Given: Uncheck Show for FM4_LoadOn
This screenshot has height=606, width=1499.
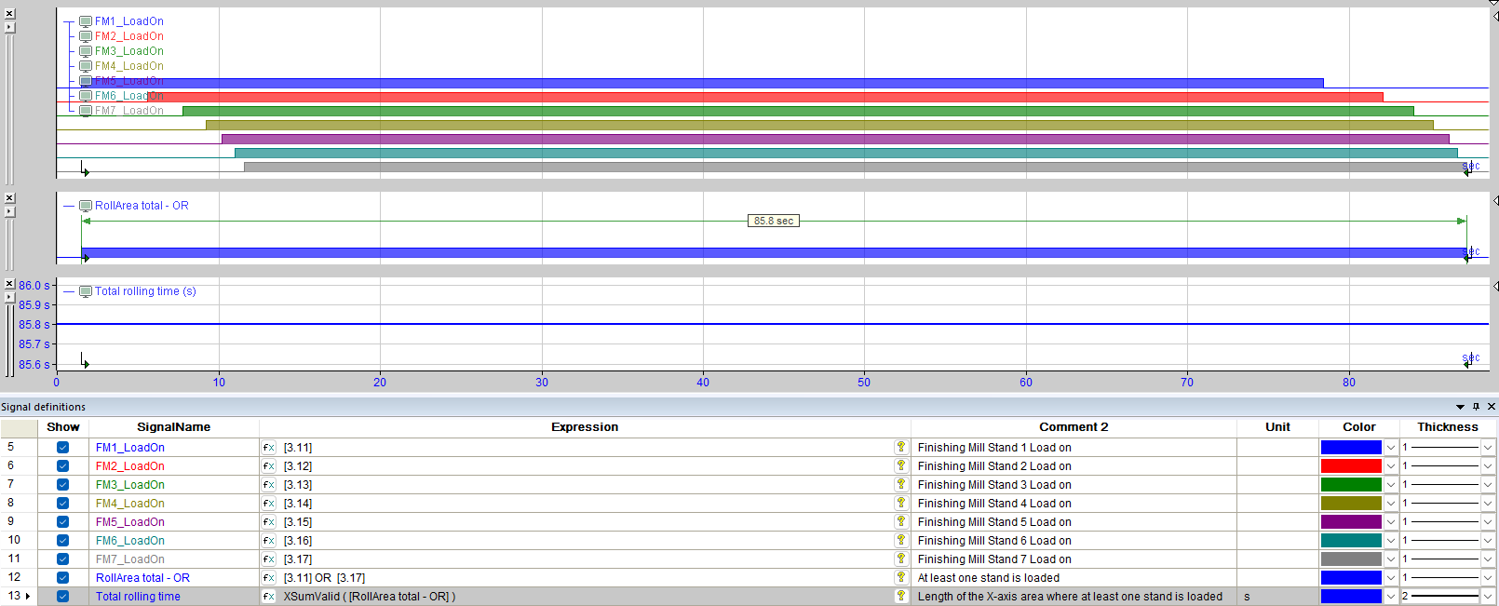Looking at the screenshot, I should [x=62, y=504].
